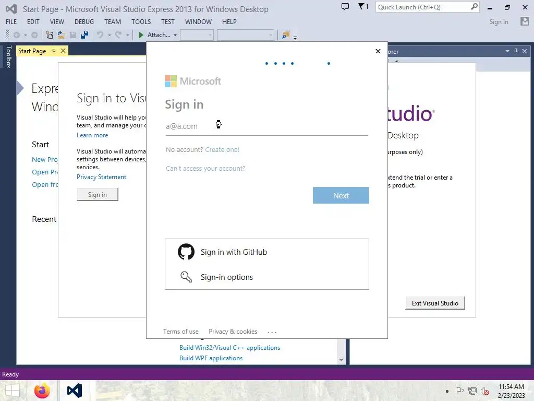Screen dimensions: 534x401
Task: Click the Microsoft logo in the dialog
Action: [x=193, y=81]
